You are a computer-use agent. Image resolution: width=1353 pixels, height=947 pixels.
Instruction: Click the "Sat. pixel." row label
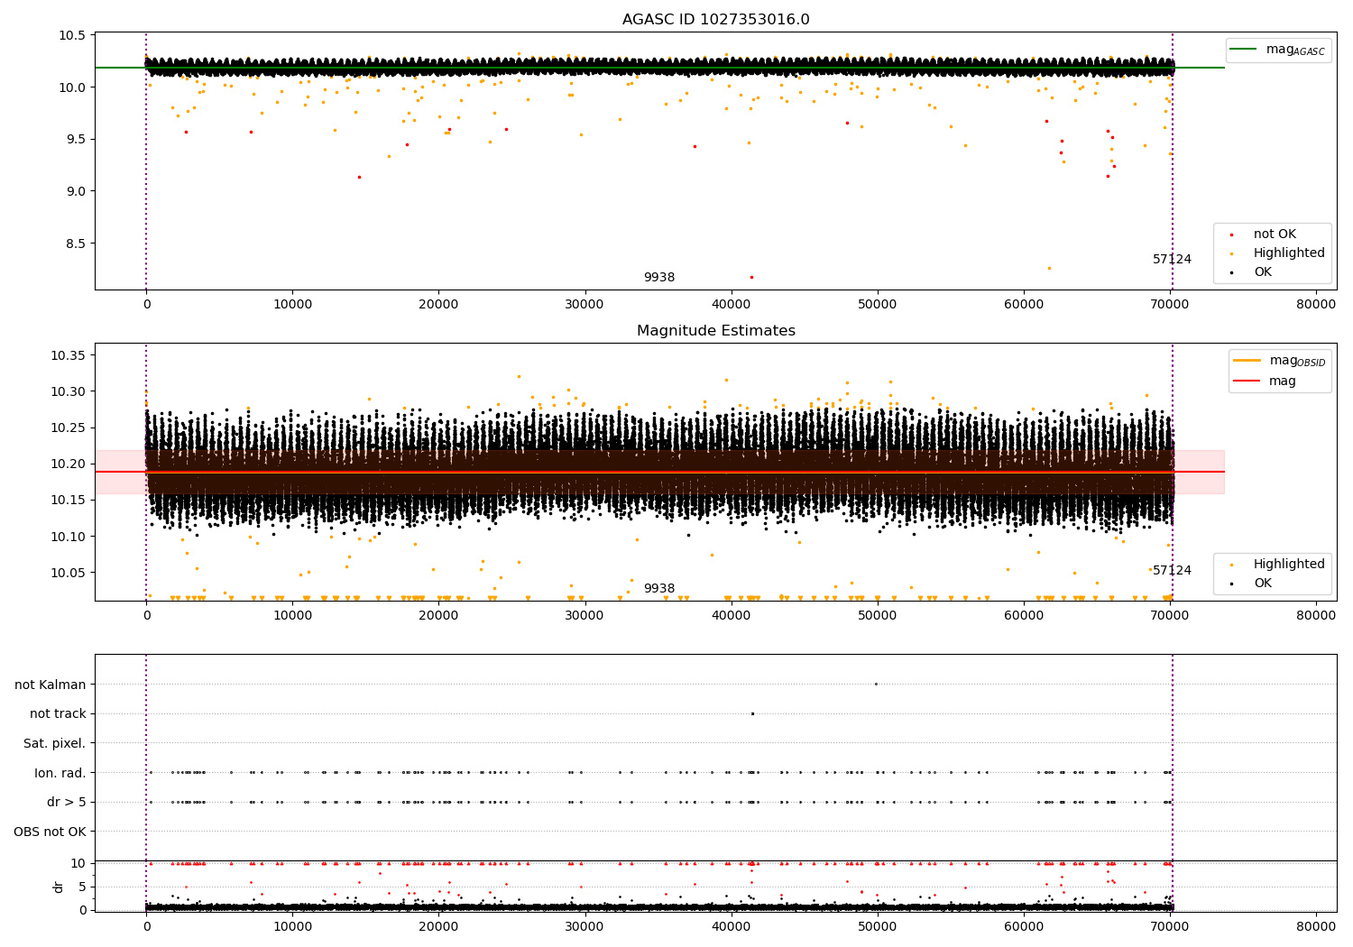[55, 743]
